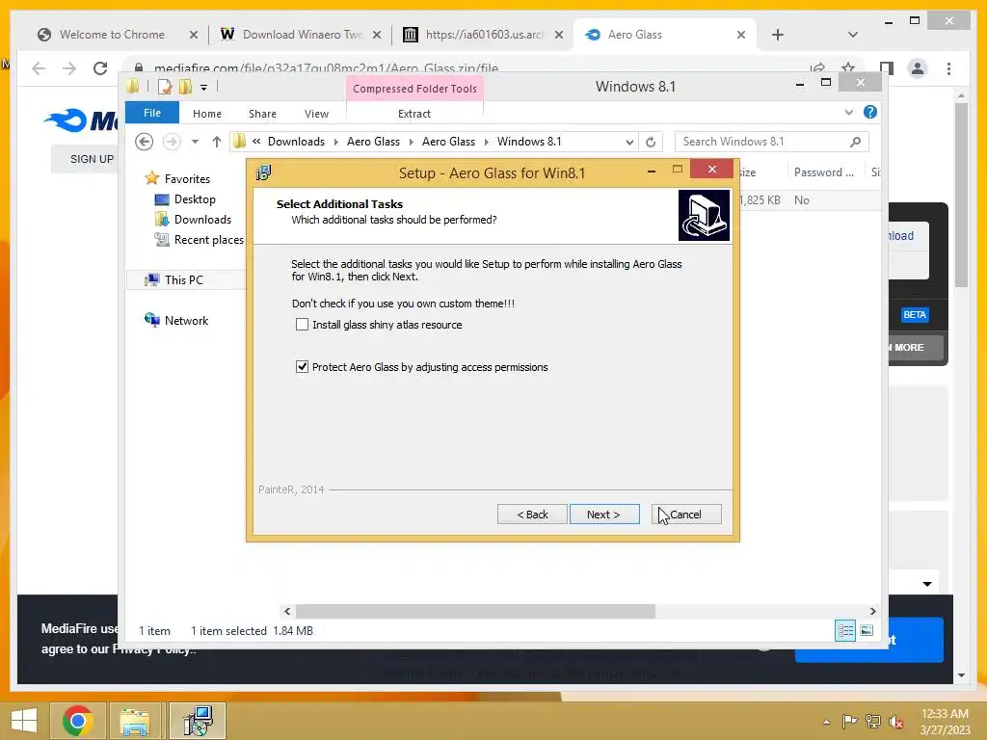Screen dimensions: 987x740
Task: Select Recent places in navigation pane
Action: [208, 240]
